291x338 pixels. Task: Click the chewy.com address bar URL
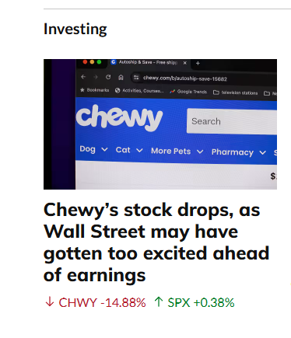coord(185,78)
